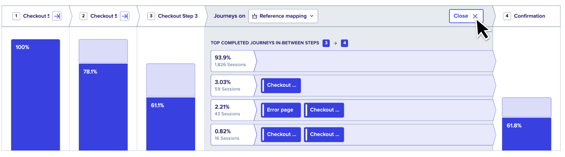Click the expand arrow icon on step 2

click(125, 16)
